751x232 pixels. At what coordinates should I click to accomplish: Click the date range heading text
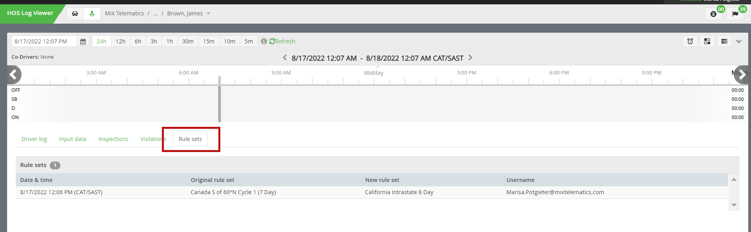tap(377, 58)
